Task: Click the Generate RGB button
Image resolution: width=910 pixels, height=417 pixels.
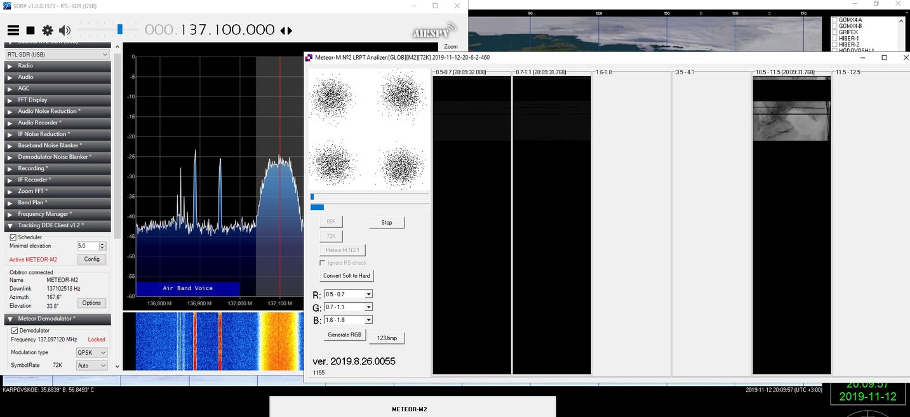Action: point(344,334)
